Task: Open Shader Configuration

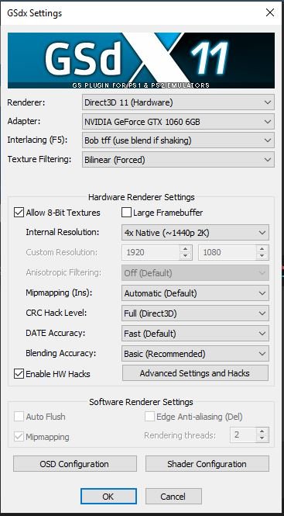Action: pyautogui.click(x=207, y=464)
